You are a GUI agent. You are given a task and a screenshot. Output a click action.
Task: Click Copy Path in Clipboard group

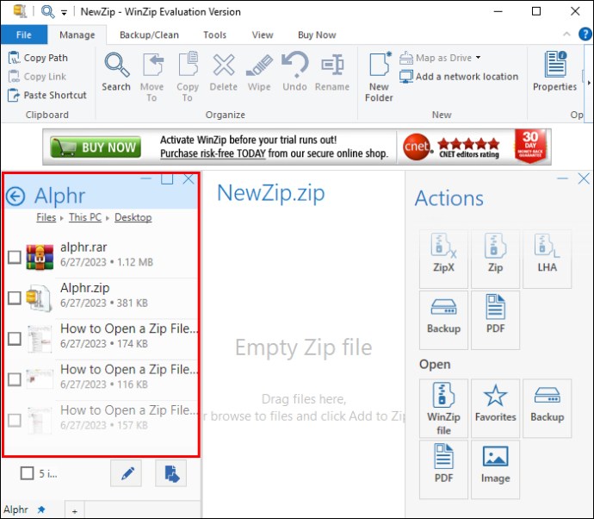[x=38, y=58]
